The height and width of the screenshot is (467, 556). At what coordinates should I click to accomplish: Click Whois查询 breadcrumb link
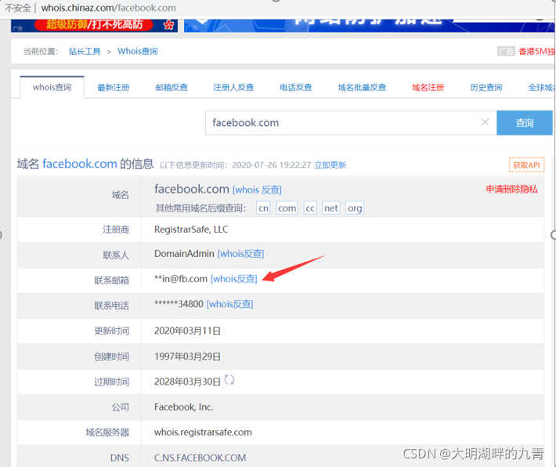coord(138,52)
